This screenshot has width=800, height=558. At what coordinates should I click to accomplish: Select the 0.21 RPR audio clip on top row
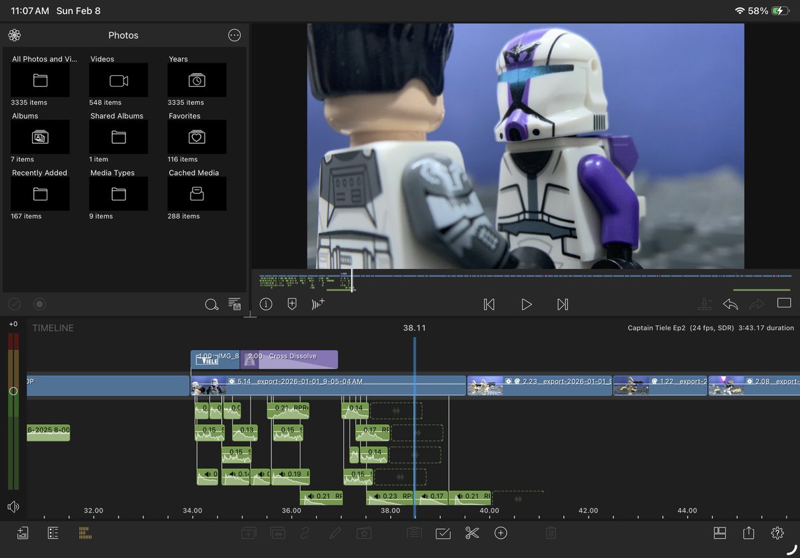[x=288, y=411]
